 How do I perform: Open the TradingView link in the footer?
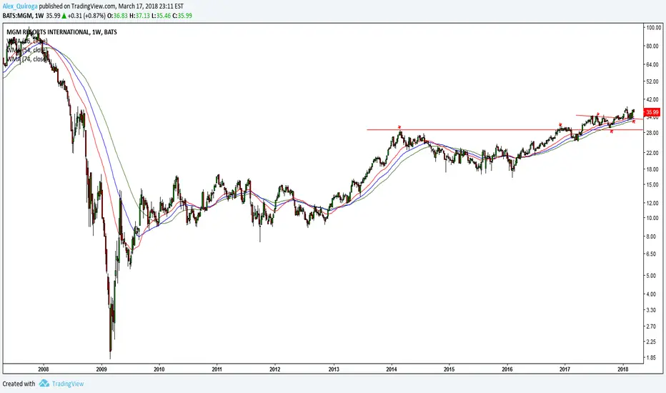click(x=68, y=384)
